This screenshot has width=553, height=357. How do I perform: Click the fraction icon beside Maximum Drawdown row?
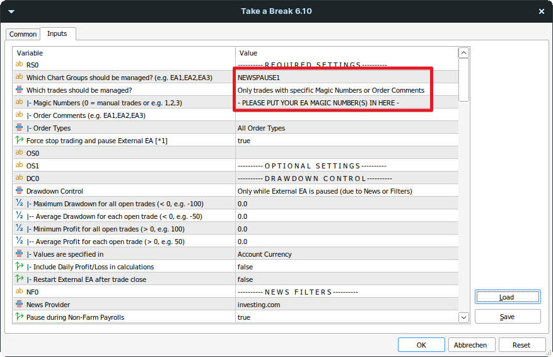19,204
